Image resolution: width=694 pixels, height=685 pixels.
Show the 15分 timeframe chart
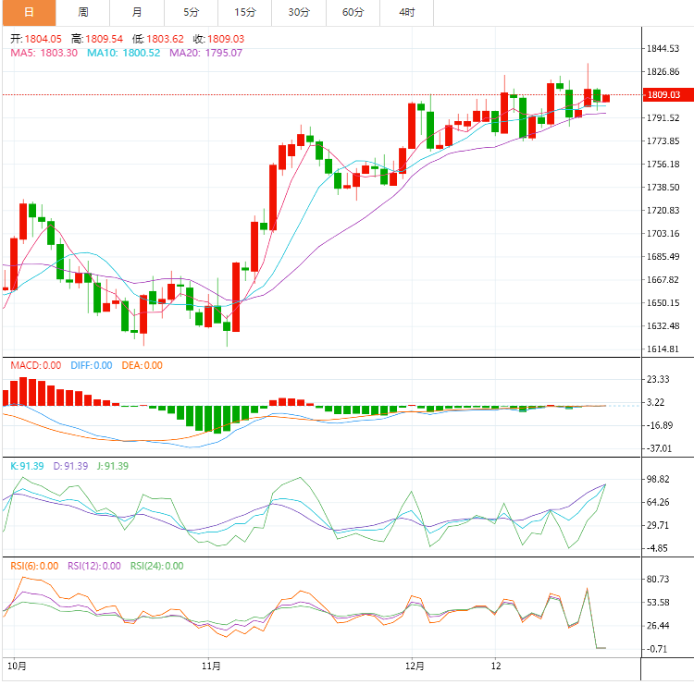[x=245, y=12]
